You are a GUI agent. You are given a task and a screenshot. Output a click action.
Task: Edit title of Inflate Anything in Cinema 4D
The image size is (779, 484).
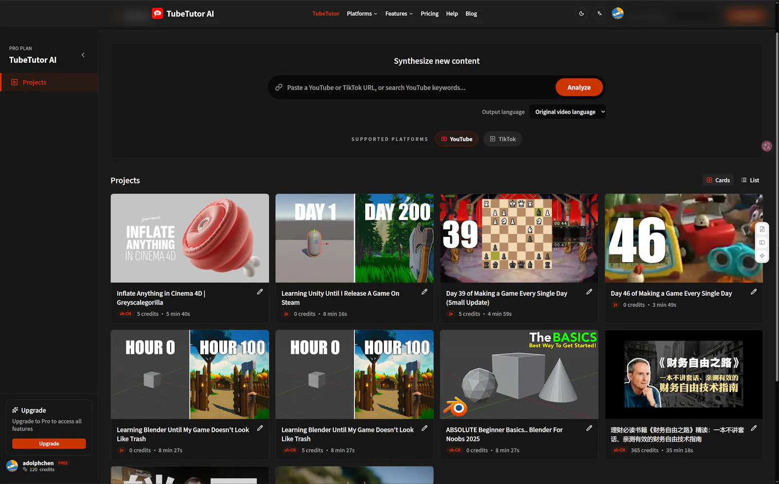click(x=260, y=292)
